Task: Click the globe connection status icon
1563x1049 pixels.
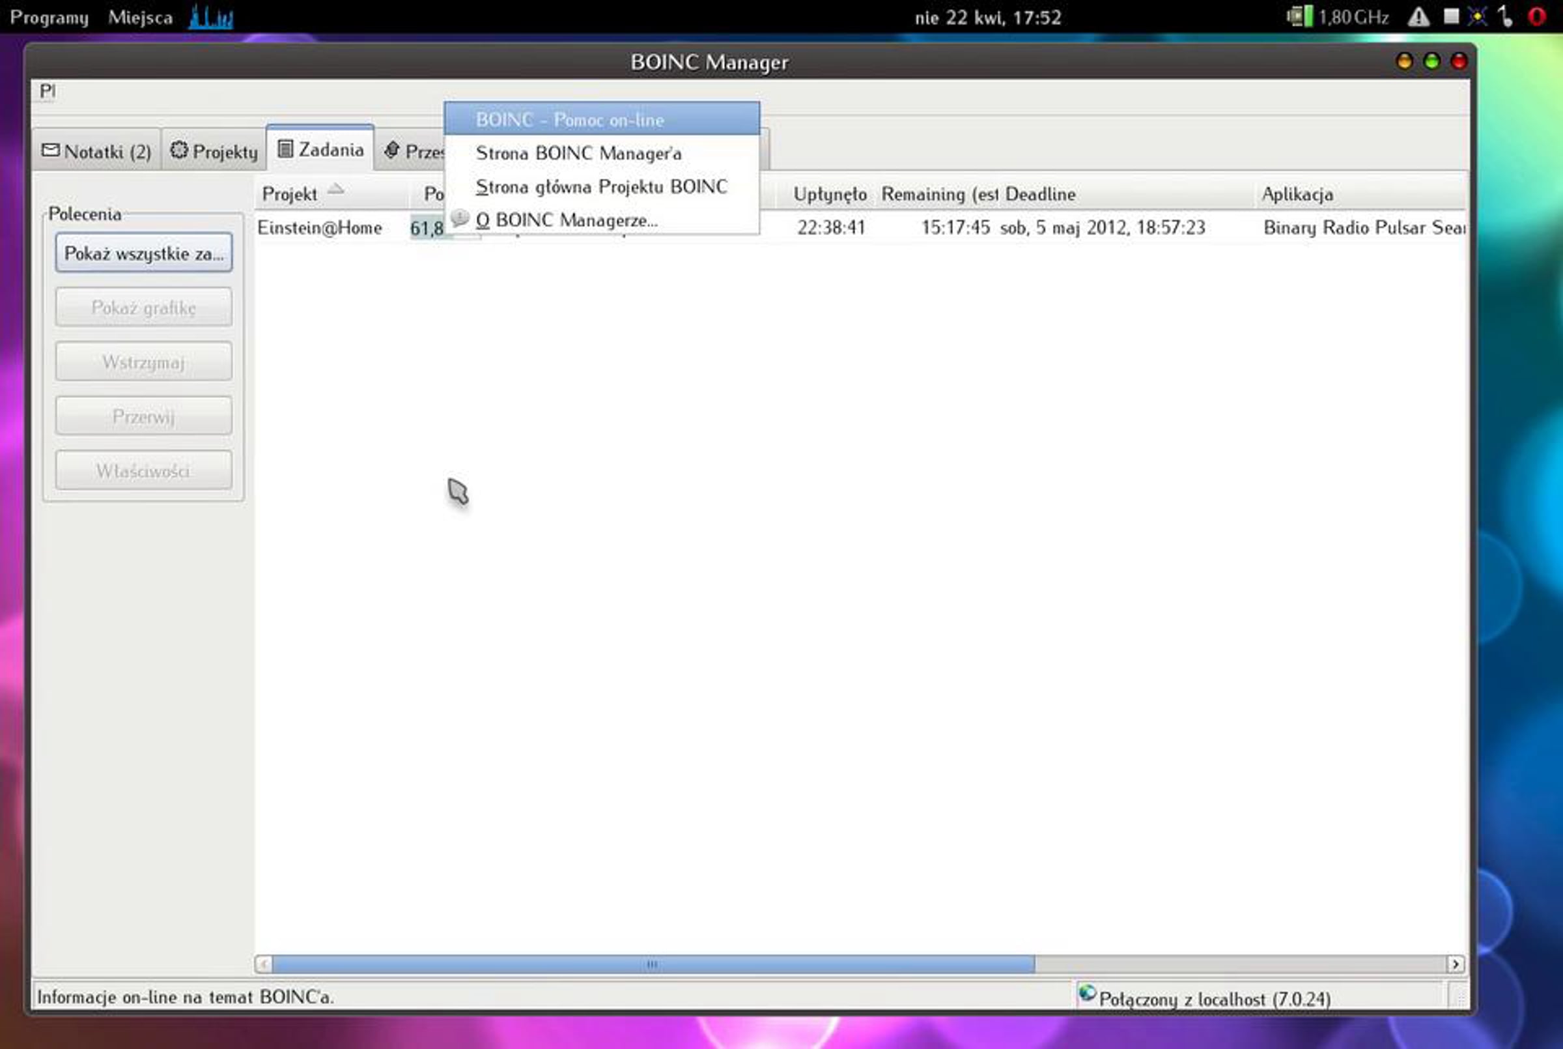Action: coord(1088,994)
